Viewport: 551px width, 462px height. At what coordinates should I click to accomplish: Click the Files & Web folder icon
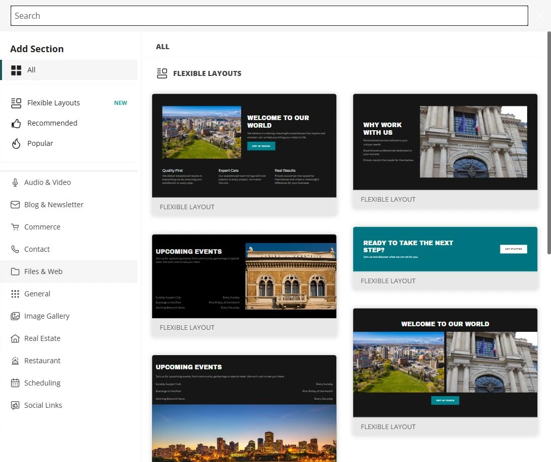pyautogui.click(x=15, y=272)
